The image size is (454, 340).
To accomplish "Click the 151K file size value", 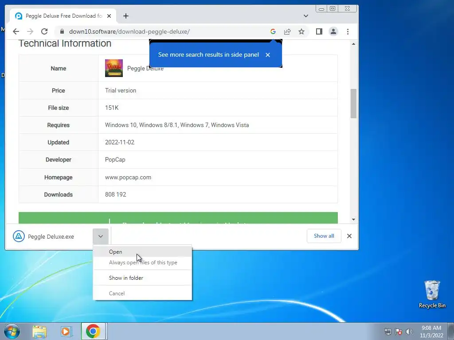I will [112, 108].
